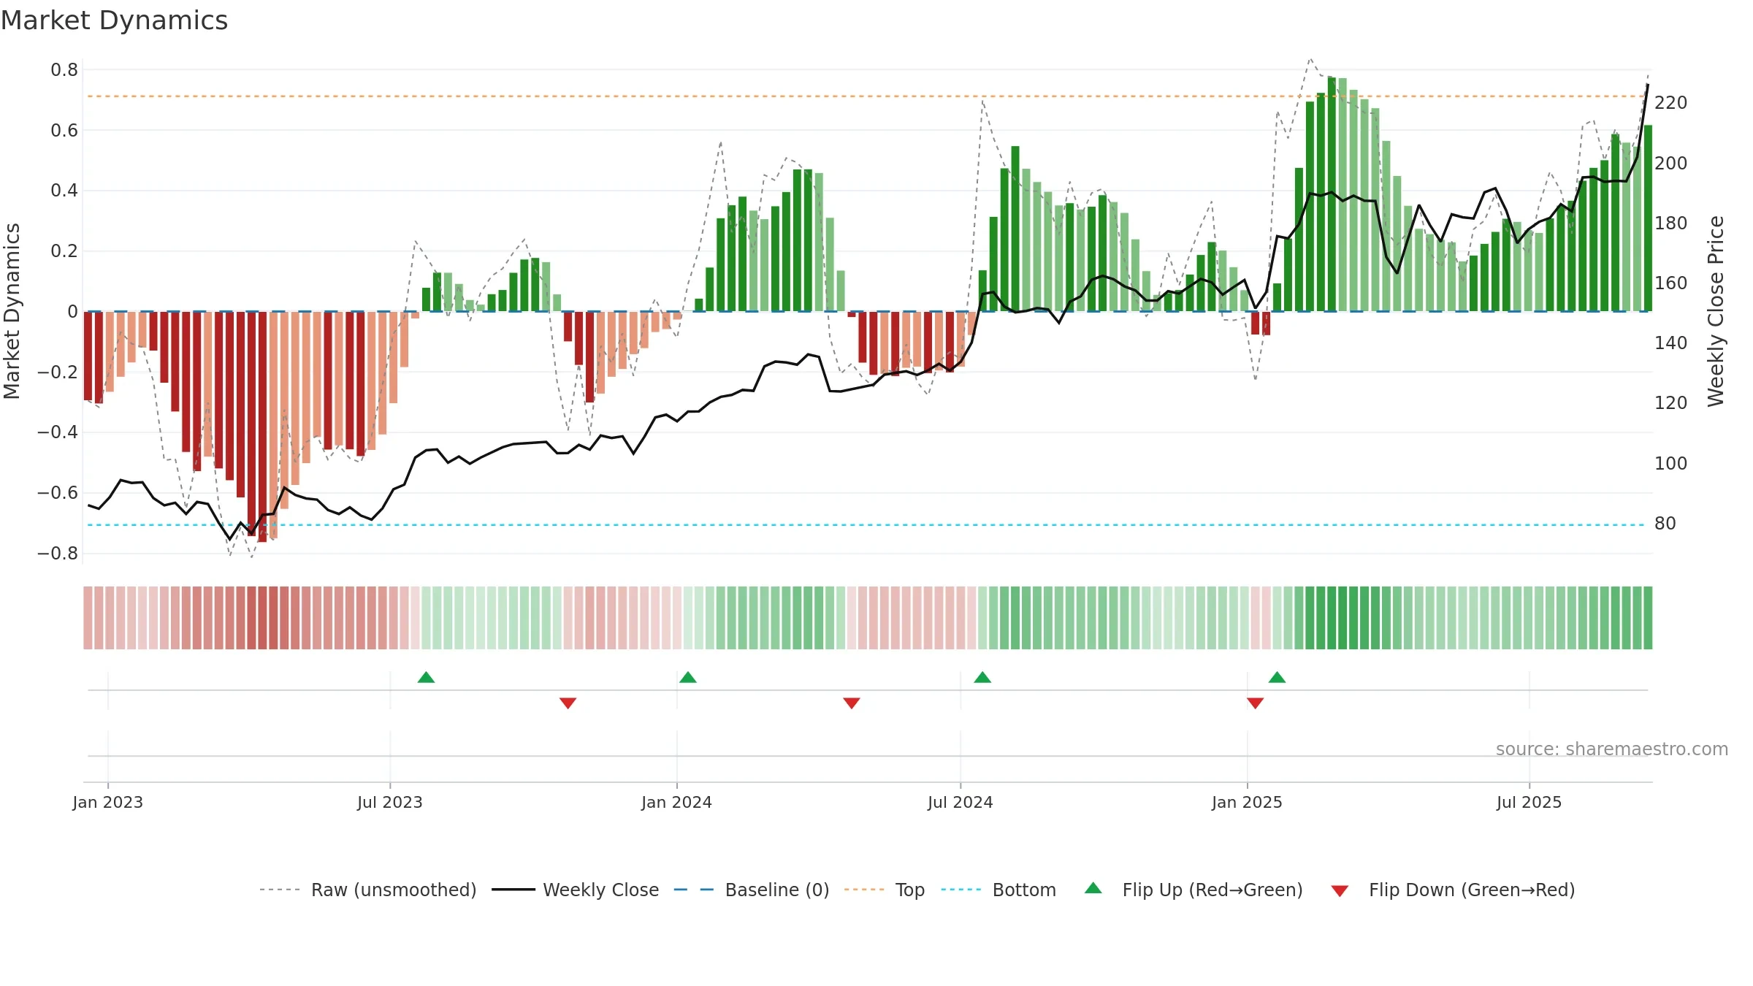Click the 160 tick on right axis

(x=1671, y=283)
